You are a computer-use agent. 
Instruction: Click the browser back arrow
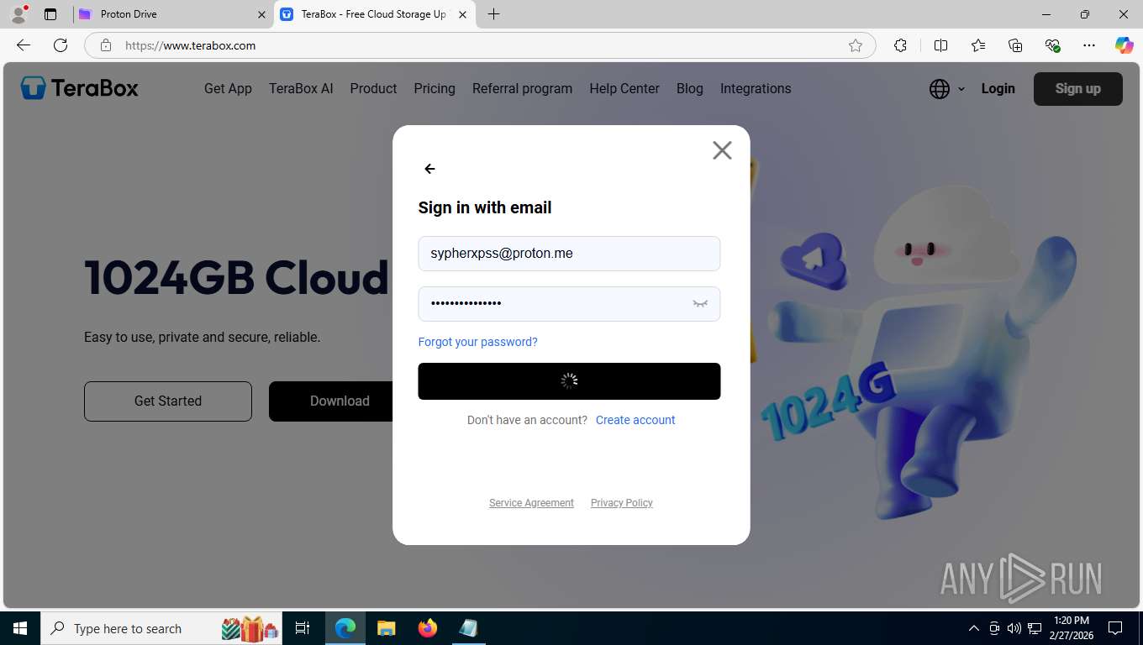tap(24, 45)
